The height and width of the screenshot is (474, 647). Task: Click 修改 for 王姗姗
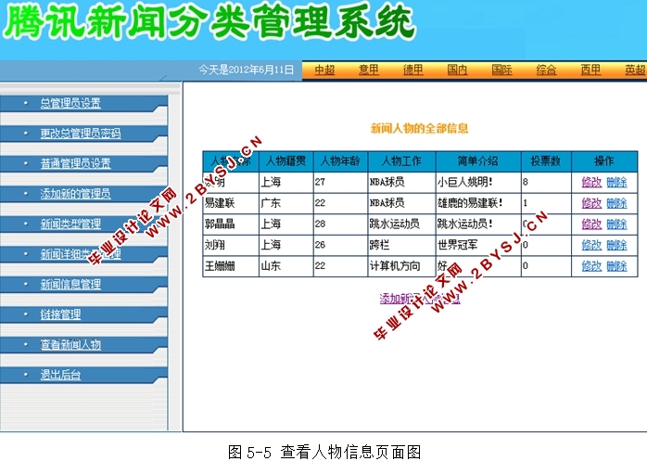pyautogui.click(x=591, y=266)
